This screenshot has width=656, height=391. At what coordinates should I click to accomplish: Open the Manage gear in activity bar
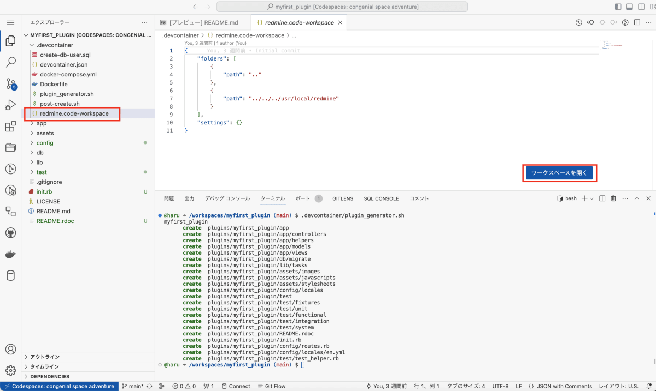point(10,370)
